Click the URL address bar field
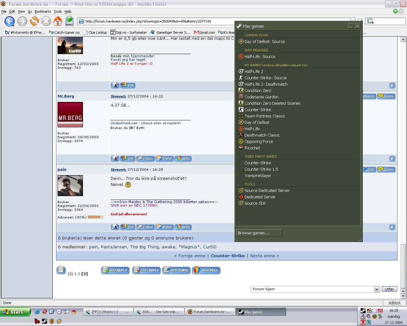Viewport: 407px width, 326px height. pyautogui.click(x=216, y=21)
